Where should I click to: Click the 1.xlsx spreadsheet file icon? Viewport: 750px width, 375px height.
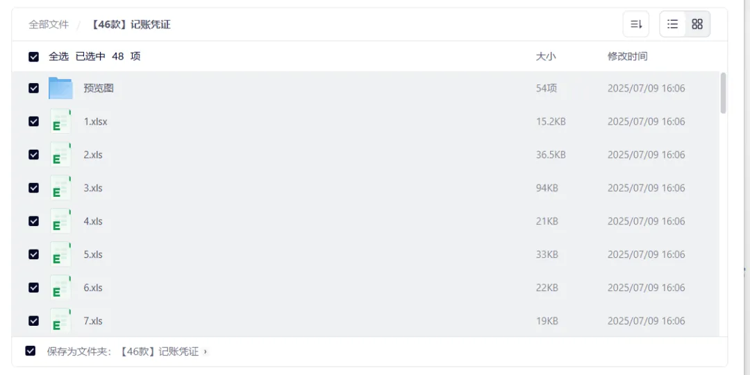pos(60,121)
